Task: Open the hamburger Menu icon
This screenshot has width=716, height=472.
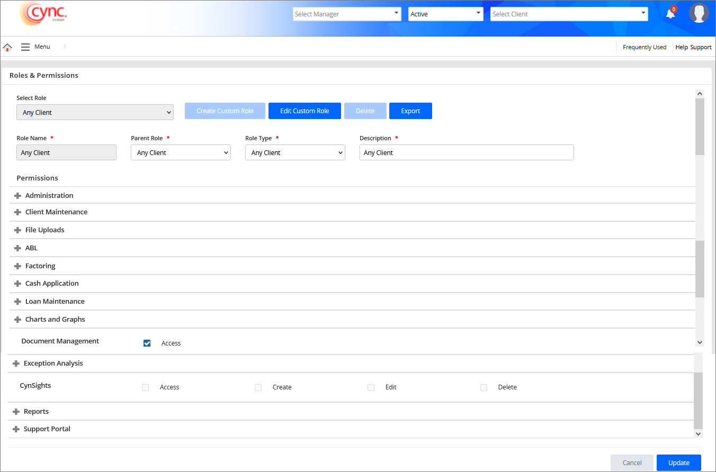Action: [25, 47]
